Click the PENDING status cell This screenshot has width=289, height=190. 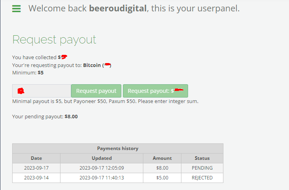[x=202, y=168]
